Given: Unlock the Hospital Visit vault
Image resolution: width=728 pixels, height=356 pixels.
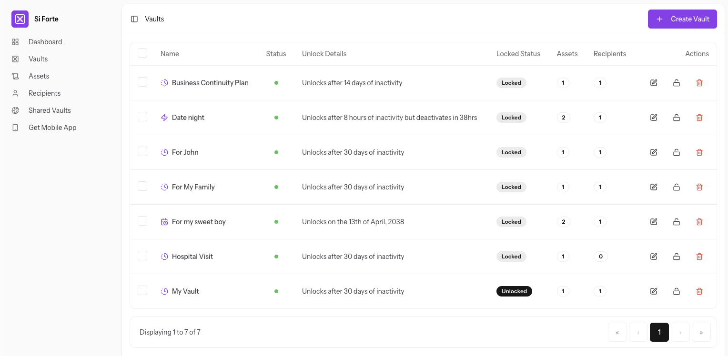Looking at the screenshot, I should pos(677,257).
